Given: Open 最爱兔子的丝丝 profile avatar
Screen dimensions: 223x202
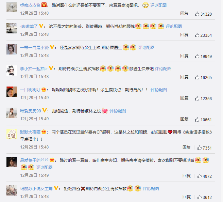Looking at the screenshot, I should point(12,162).
